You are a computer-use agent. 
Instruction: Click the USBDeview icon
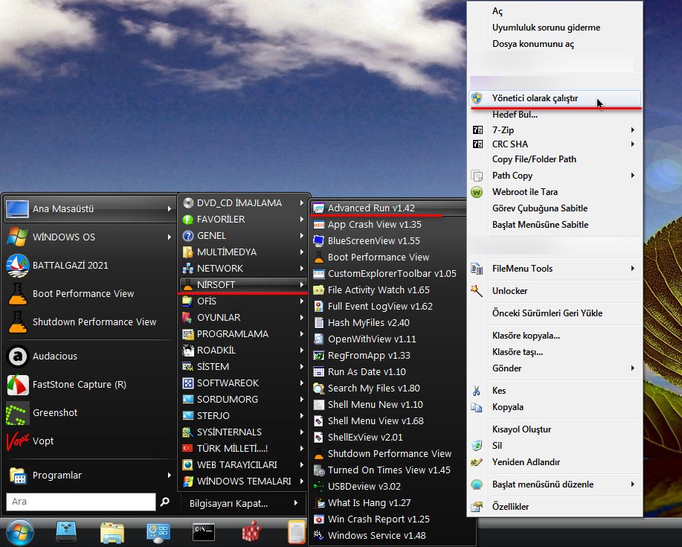[x=319, y=487]
